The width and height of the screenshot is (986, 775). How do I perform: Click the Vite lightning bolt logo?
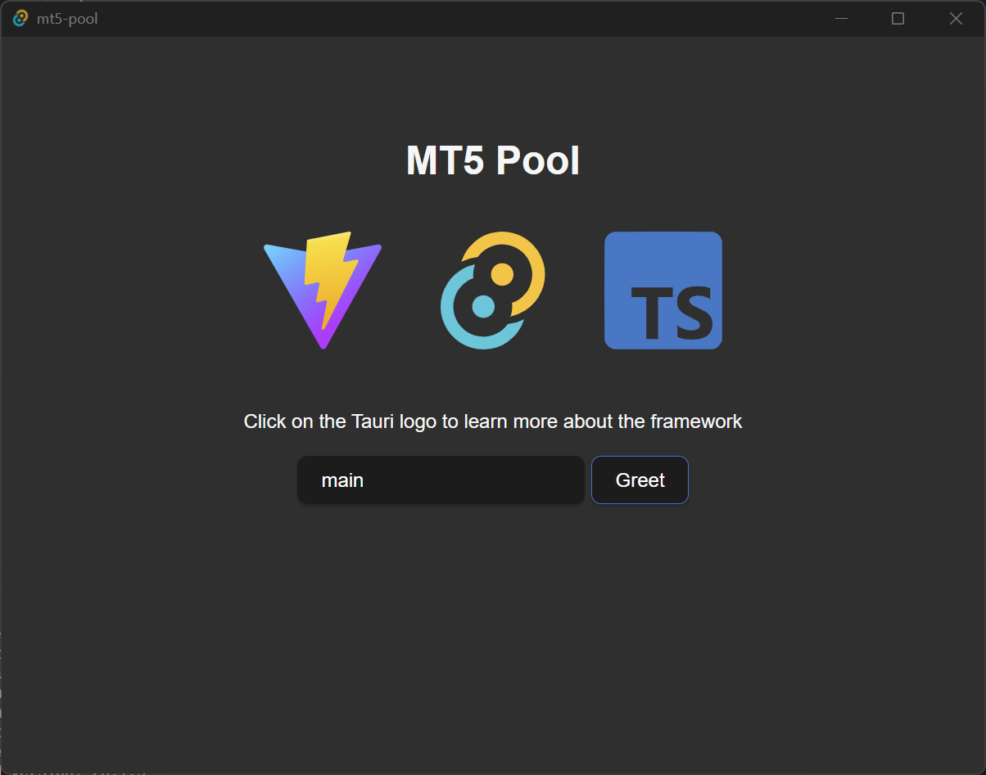click(x=323, y=291)
